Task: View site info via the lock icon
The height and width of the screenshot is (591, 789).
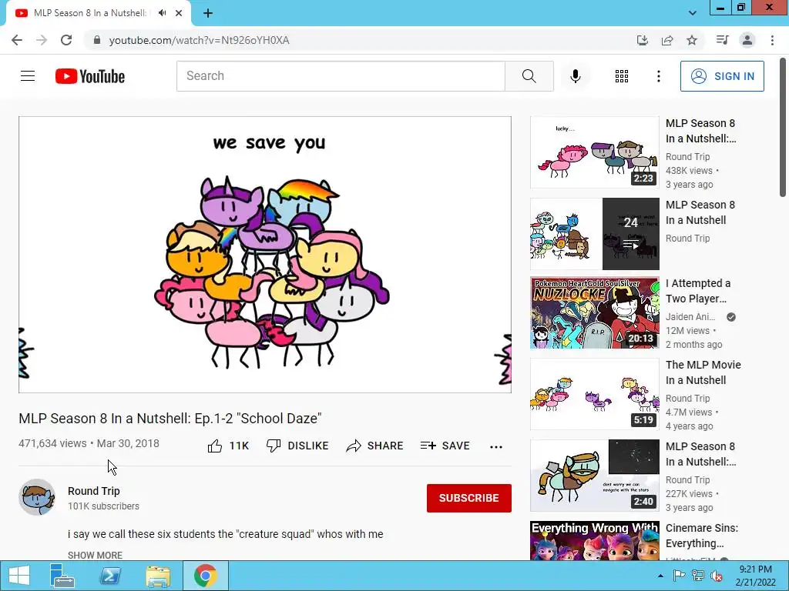Action: pos(97,40)
